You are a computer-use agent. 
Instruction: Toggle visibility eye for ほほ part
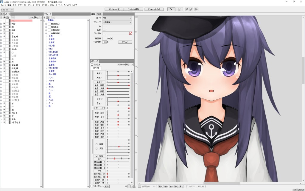pyautogui.click(x=4, y=30)
